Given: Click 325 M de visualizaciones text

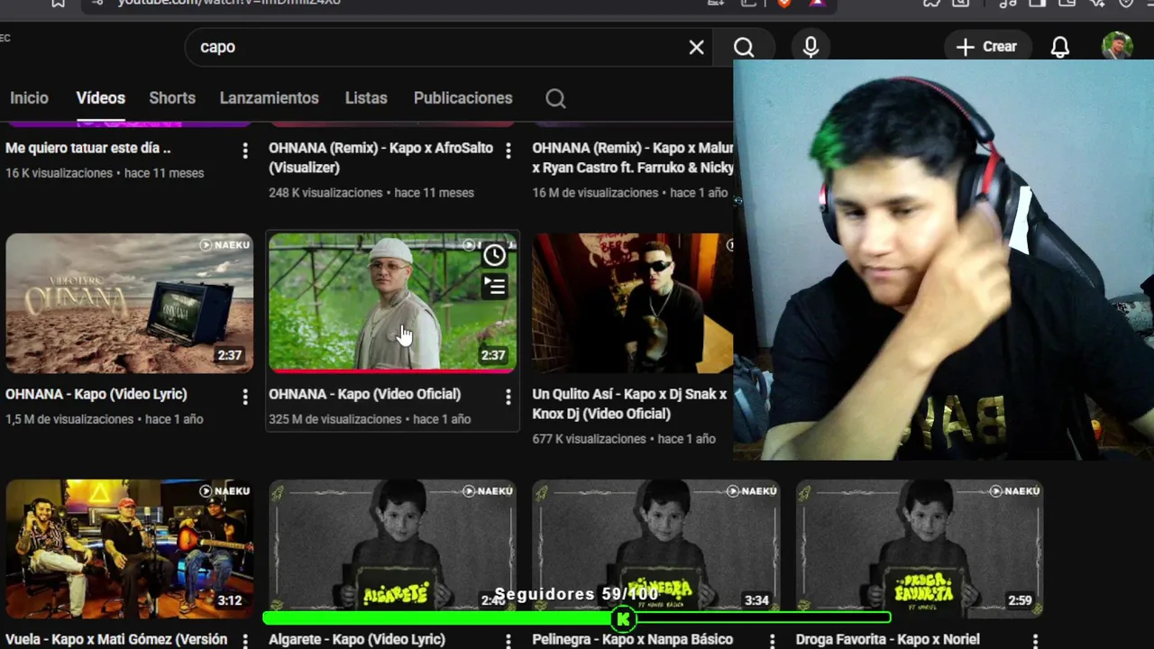Looking at the screenshot, I should tap(334, 419).
